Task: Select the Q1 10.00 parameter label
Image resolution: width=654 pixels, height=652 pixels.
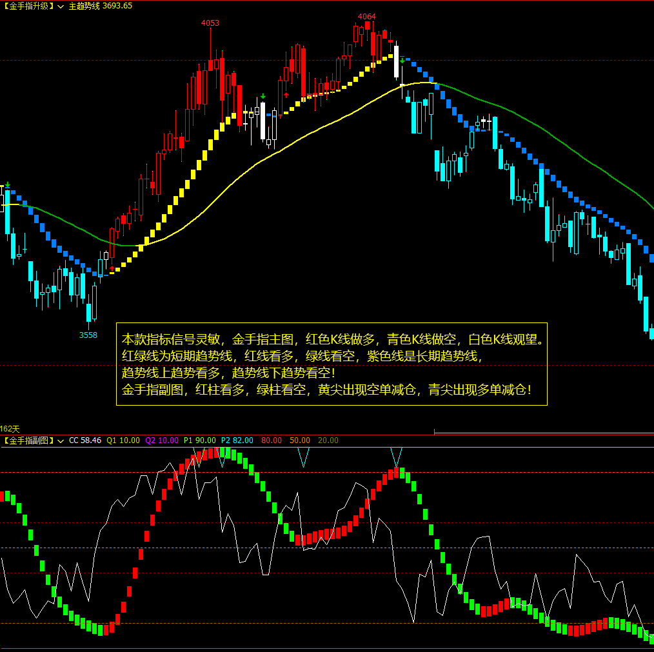Action: click(x=123, y=440)
